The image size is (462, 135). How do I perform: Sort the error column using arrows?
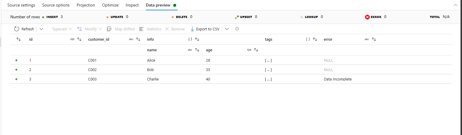click(x=374, y=39)
